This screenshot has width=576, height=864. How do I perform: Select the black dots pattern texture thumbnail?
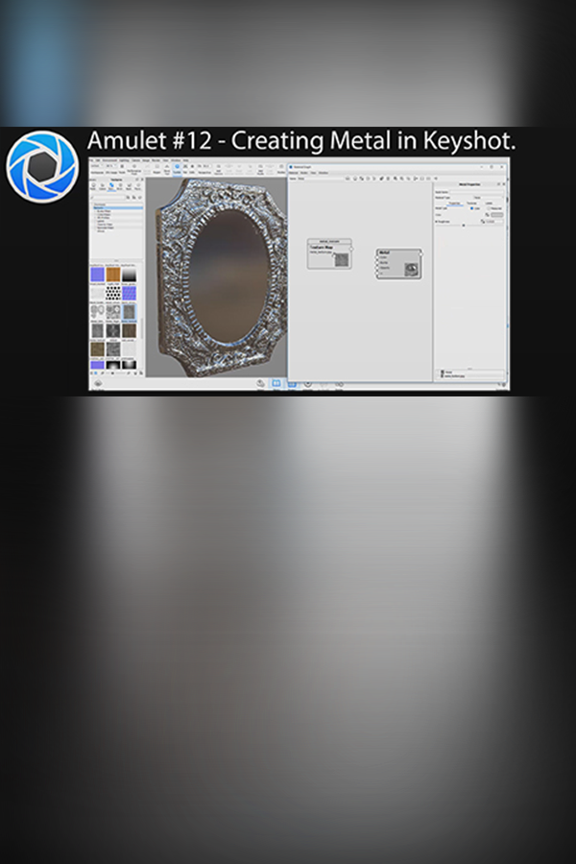[113, 293]
